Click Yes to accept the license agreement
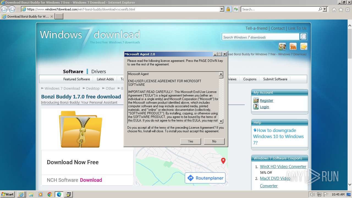This screenshot has width=352, height=198. pos(191,141)
